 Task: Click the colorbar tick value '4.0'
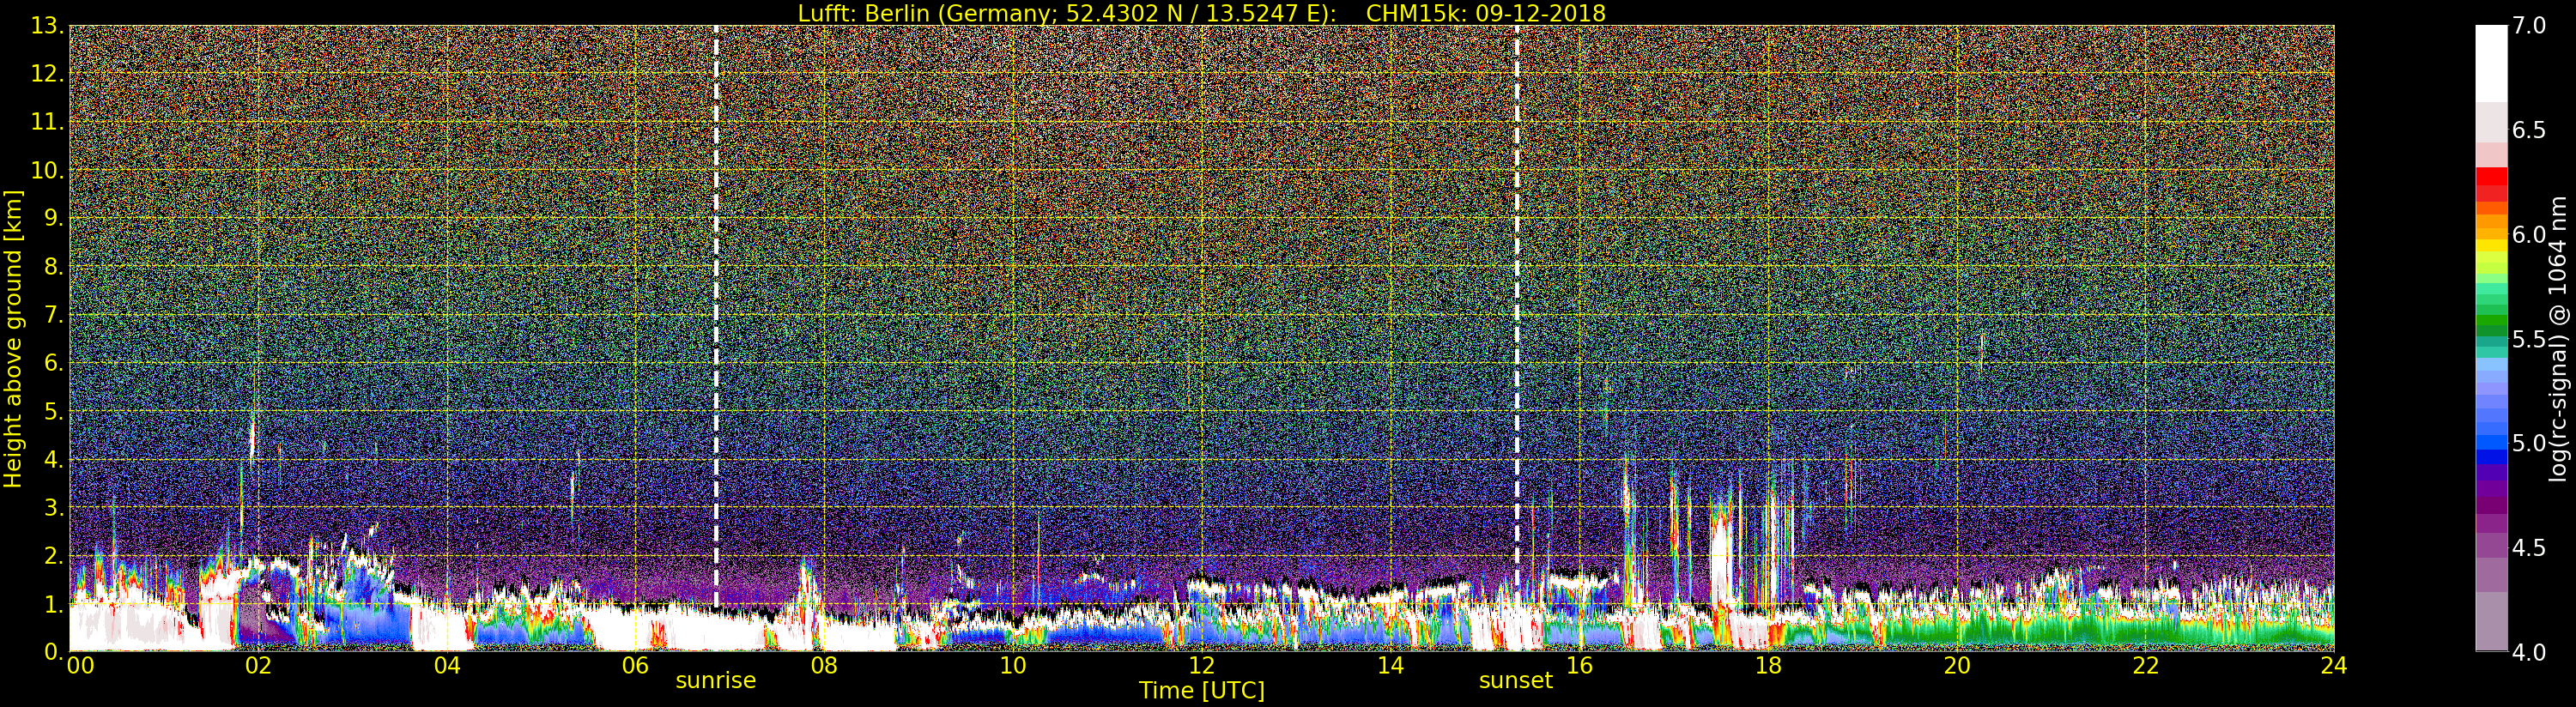[2530, 652]
